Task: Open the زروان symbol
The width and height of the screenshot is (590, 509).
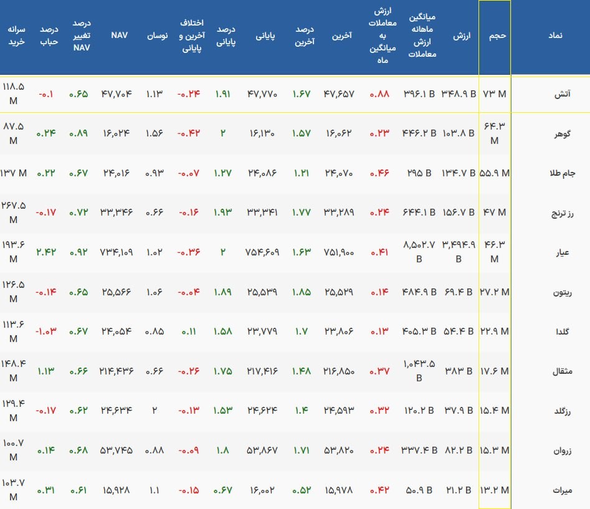Action: coord(562,450)
